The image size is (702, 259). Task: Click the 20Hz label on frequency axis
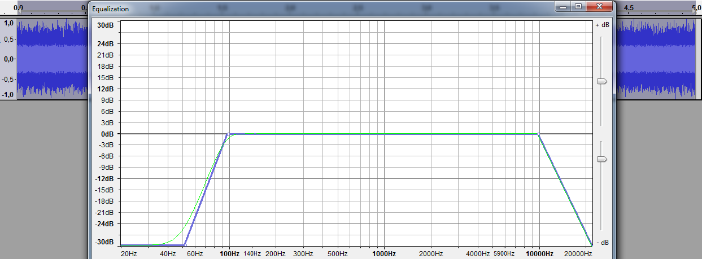(129, 254)
